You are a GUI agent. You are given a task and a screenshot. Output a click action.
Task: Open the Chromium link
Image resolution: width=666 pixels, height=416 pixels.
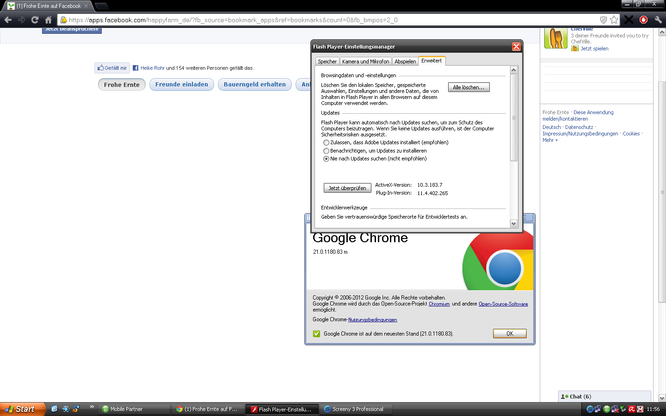coord(439,304)
